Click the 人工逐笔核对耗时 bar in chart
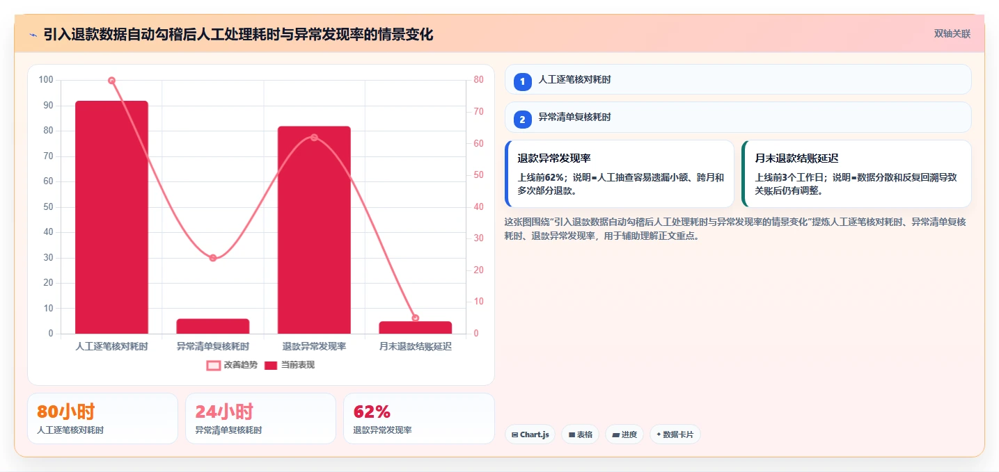Image resolution: width=999 pixels, height=472 pixels. (x=111, y=217)
